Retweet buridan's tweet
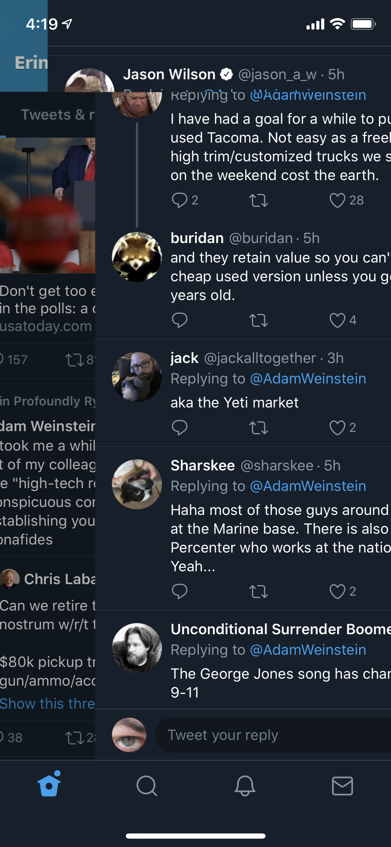The width and height of the screenshot is (391, 847). 259,320
